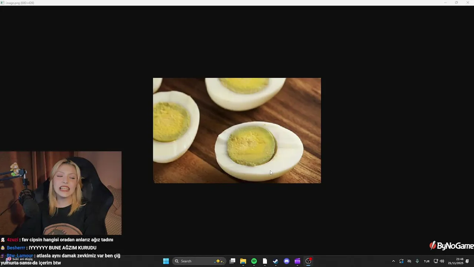This screenshot has width=474, height=267.
Task: Open the white document app on taskbar
Action: click(x=265, y=261)
